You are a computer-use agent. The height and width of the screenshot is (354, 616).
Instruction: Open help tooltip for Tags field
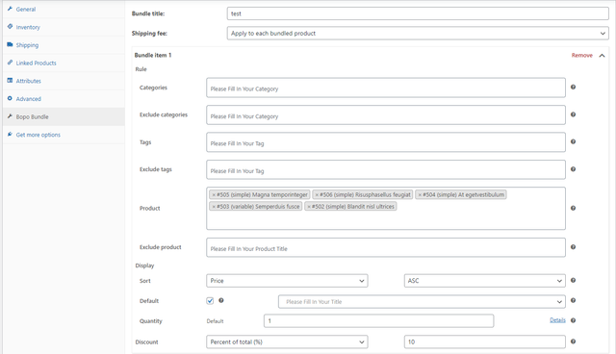click(x=574, y=141)
